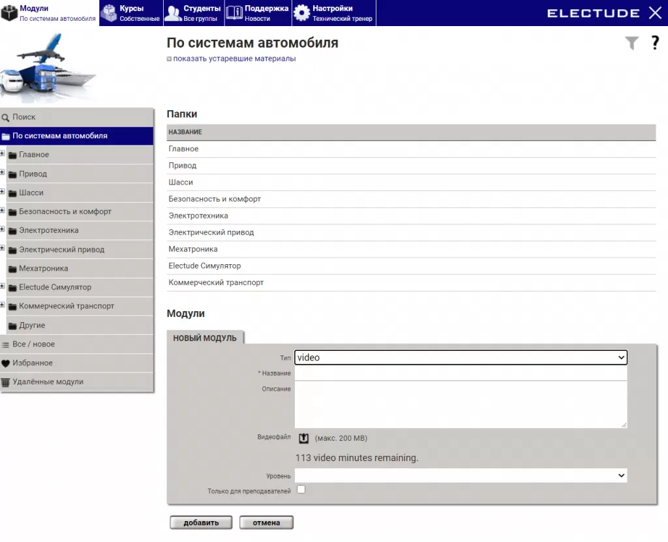Click the video file upload icon
The height and width of the screenshot is (542, 668).
click(x=303, y=438)
